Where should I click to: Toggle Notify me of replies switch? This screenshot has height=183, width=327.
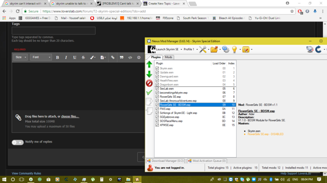click(x=17, y=142)
